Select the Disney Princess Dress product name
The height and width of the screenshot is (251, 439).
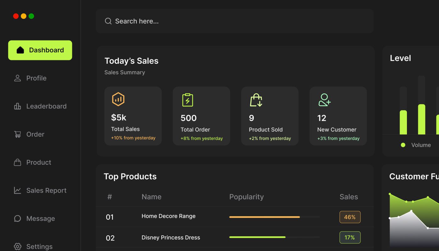coord(171,238)
